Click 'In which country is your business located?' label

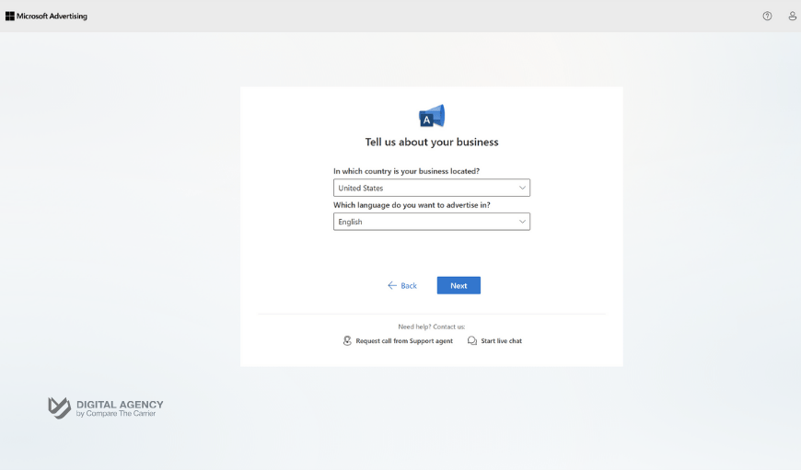[x=407, y=171]
